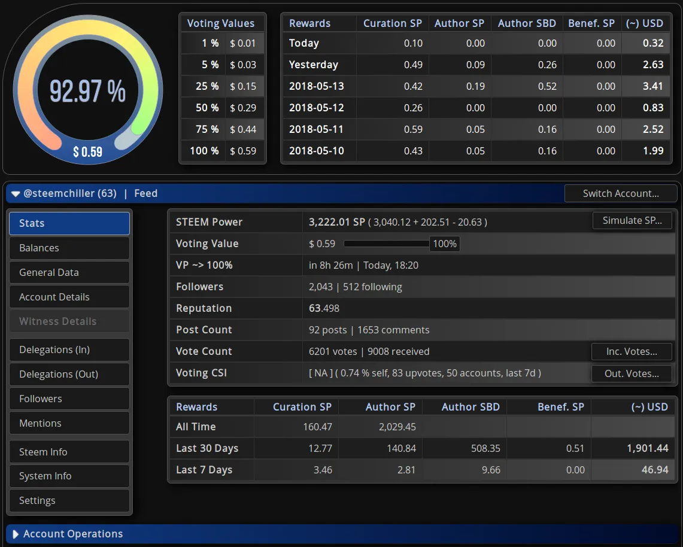This screenshot has height=547, width=683.
Task: Click the 3.41 USD value for 2018-05-13
Action: click(653, 86)
